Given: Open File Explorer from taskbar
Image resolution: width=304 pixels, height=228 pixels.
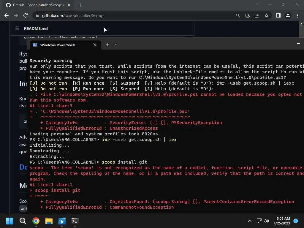Looking at the screenshot, I should (x=49, y=221).
